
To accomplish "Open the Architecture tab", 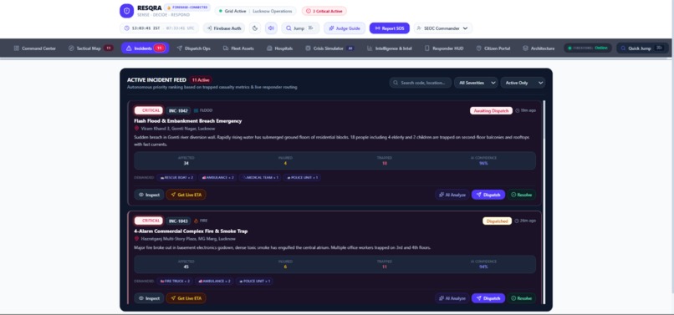I will click(x=539, y=48).
